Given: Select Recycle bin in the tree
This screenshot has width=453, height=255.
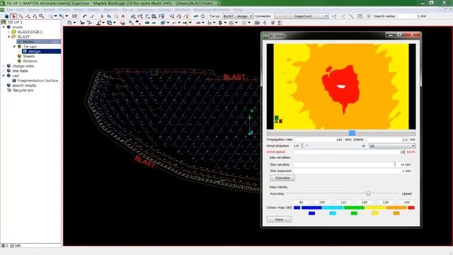Looking at the screenshot, I should click(x=23, y=91).
